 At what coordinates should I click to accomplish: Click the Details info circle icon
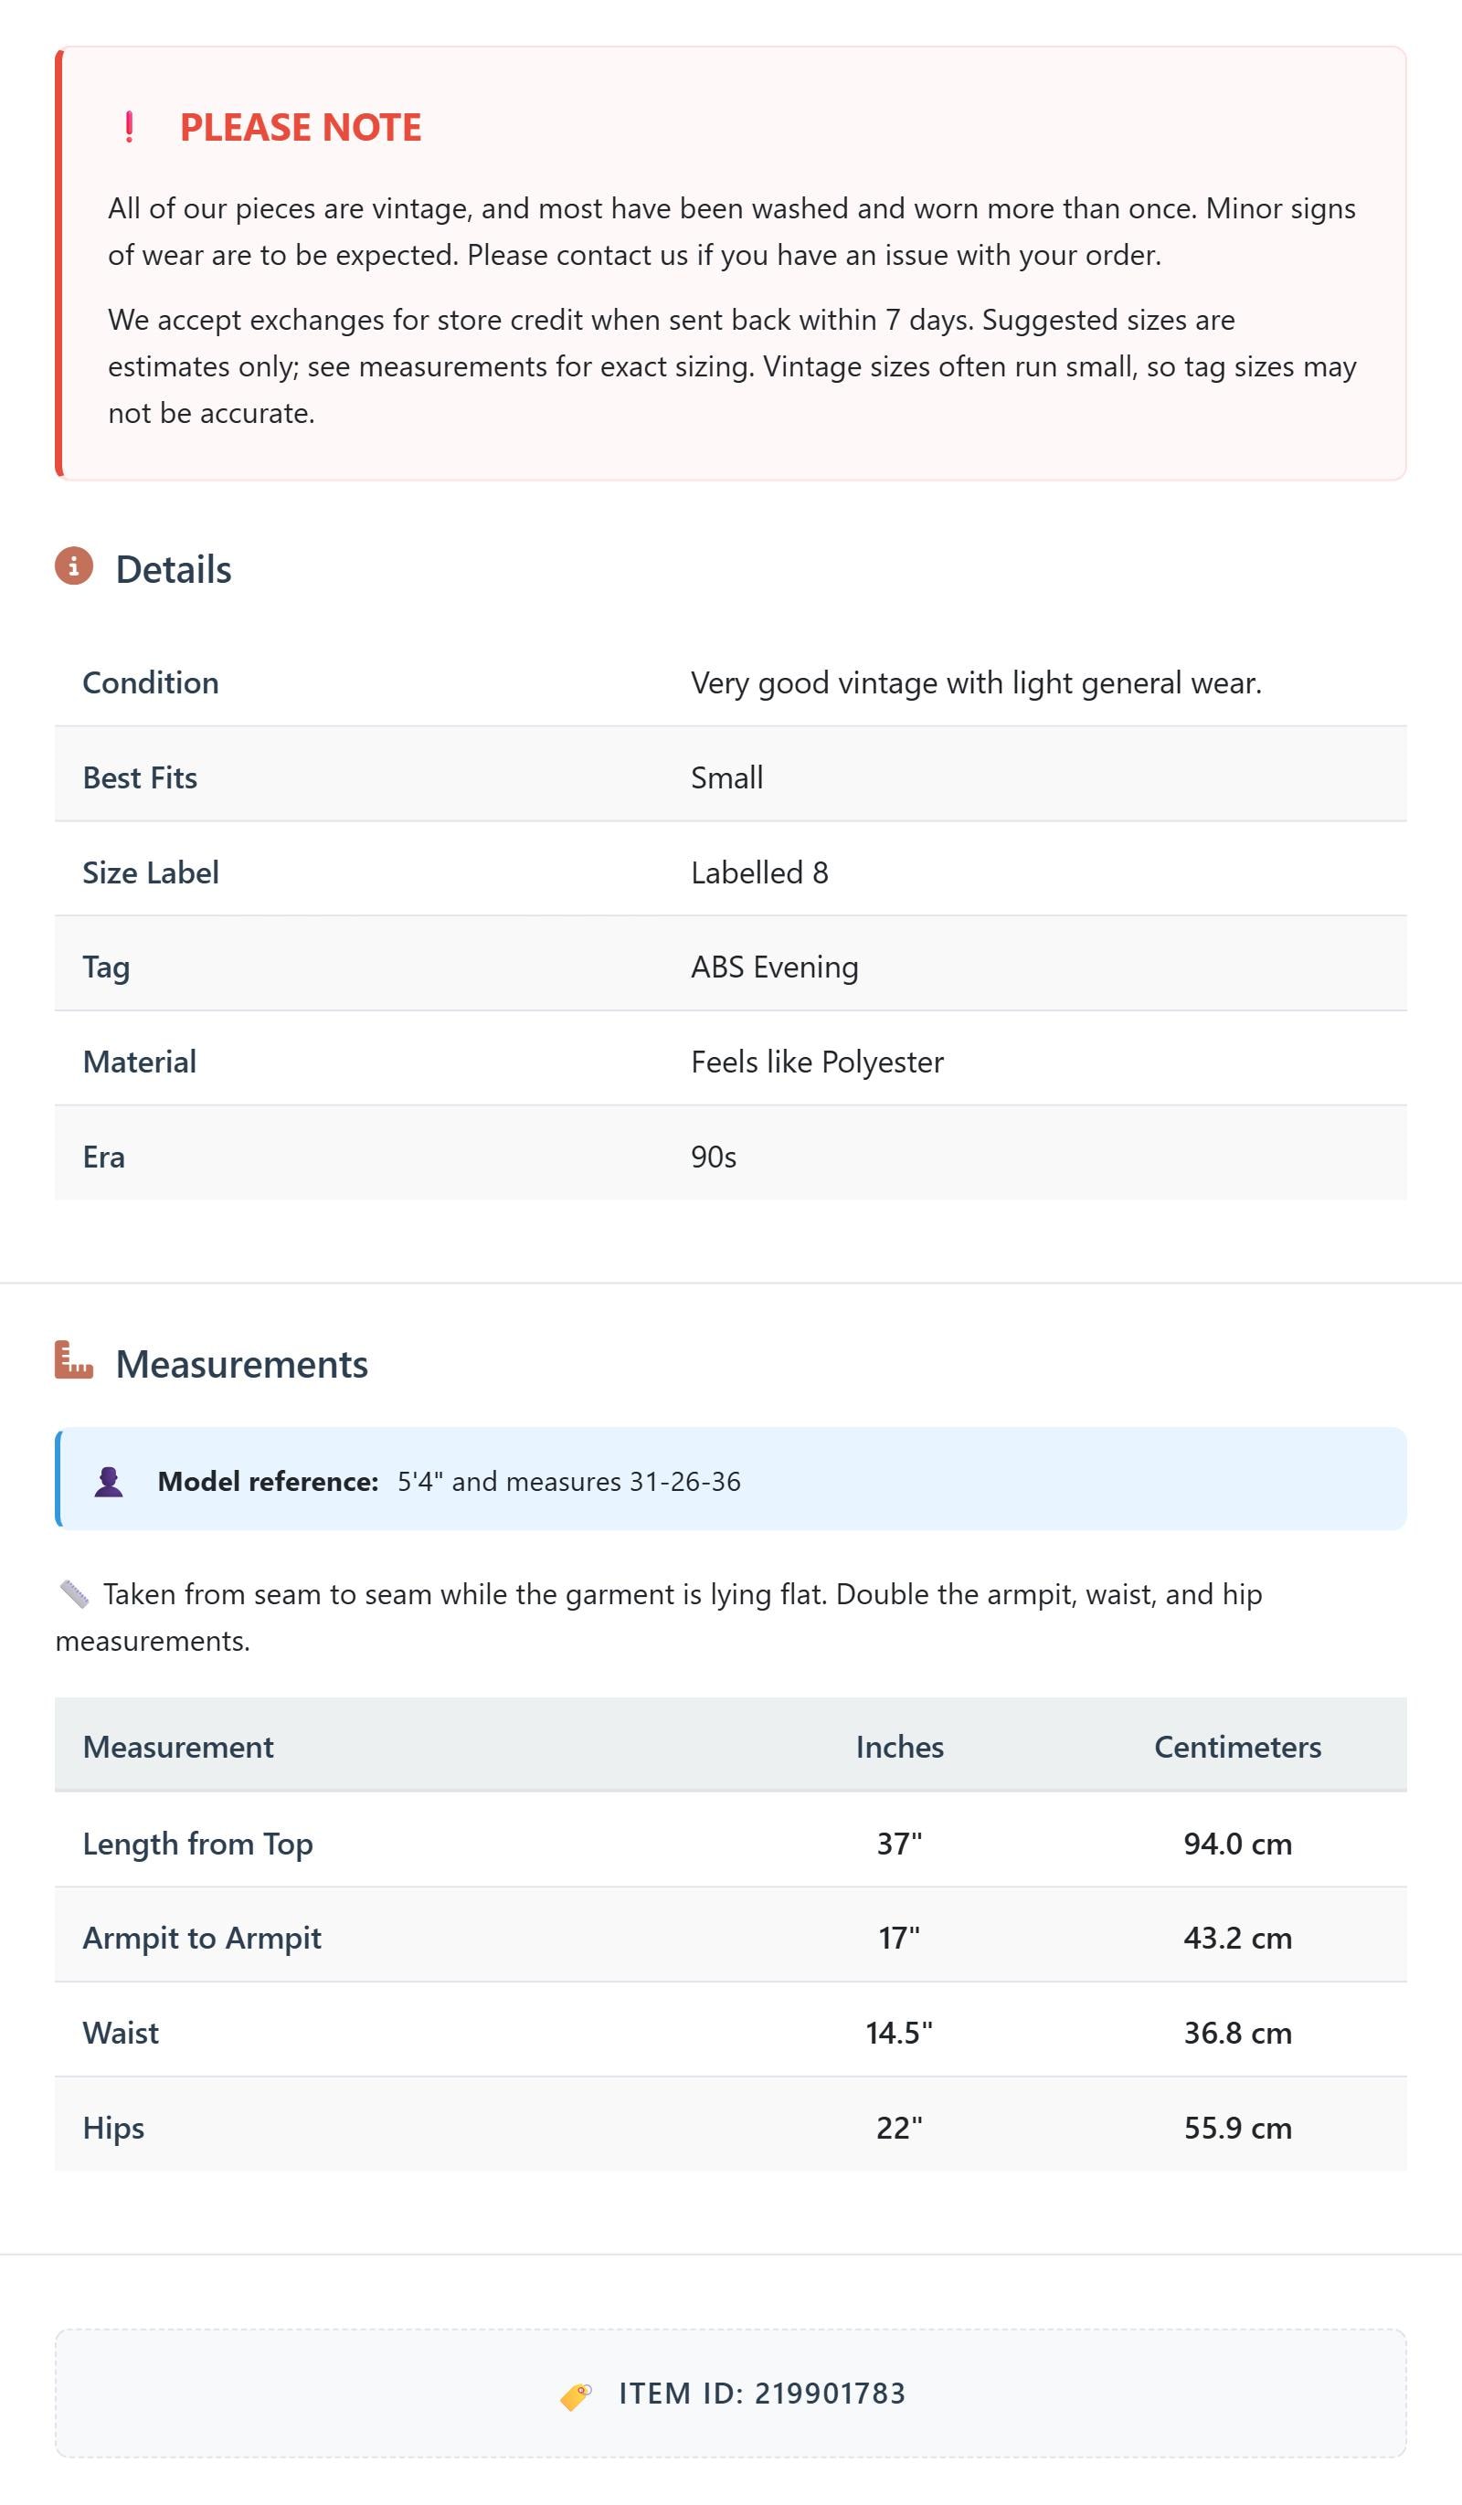pyautogui.click(x=74, y=565)
